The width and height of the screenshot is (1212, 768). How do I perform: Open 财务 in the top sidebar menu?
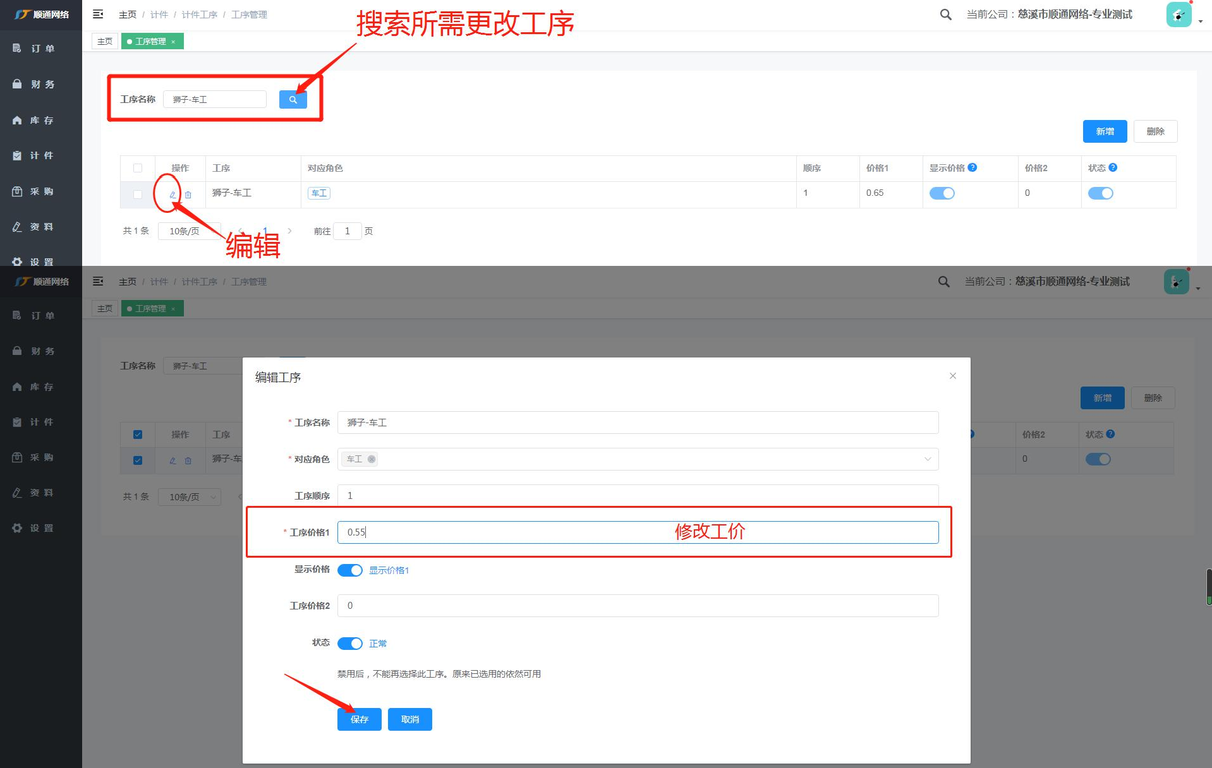[42, 84]
